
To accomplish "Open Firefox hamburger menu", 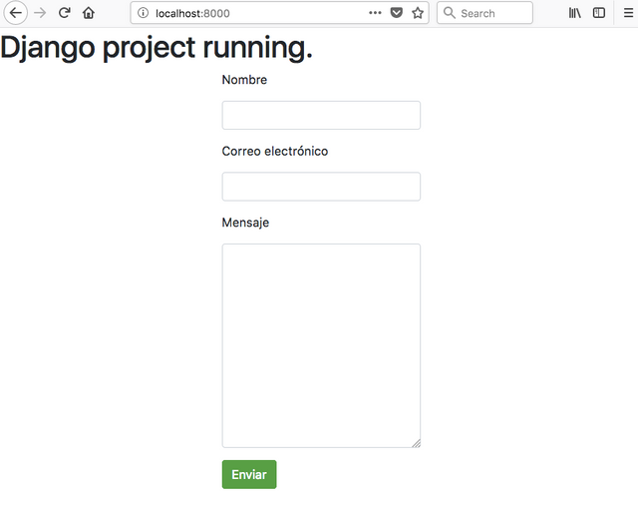I will coord(628,13).
